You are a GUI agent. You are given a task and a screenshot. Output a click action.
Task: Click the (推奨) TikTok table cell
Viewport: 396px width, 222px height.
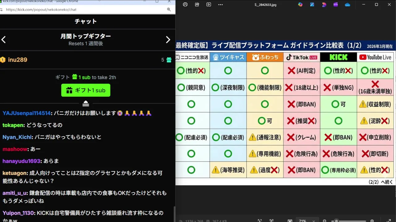[x=302, y=121]
